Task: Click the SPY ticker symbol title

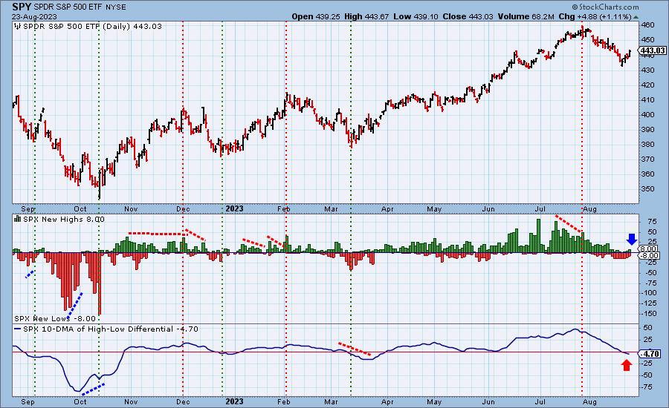Action: click(x=21, y=7)
